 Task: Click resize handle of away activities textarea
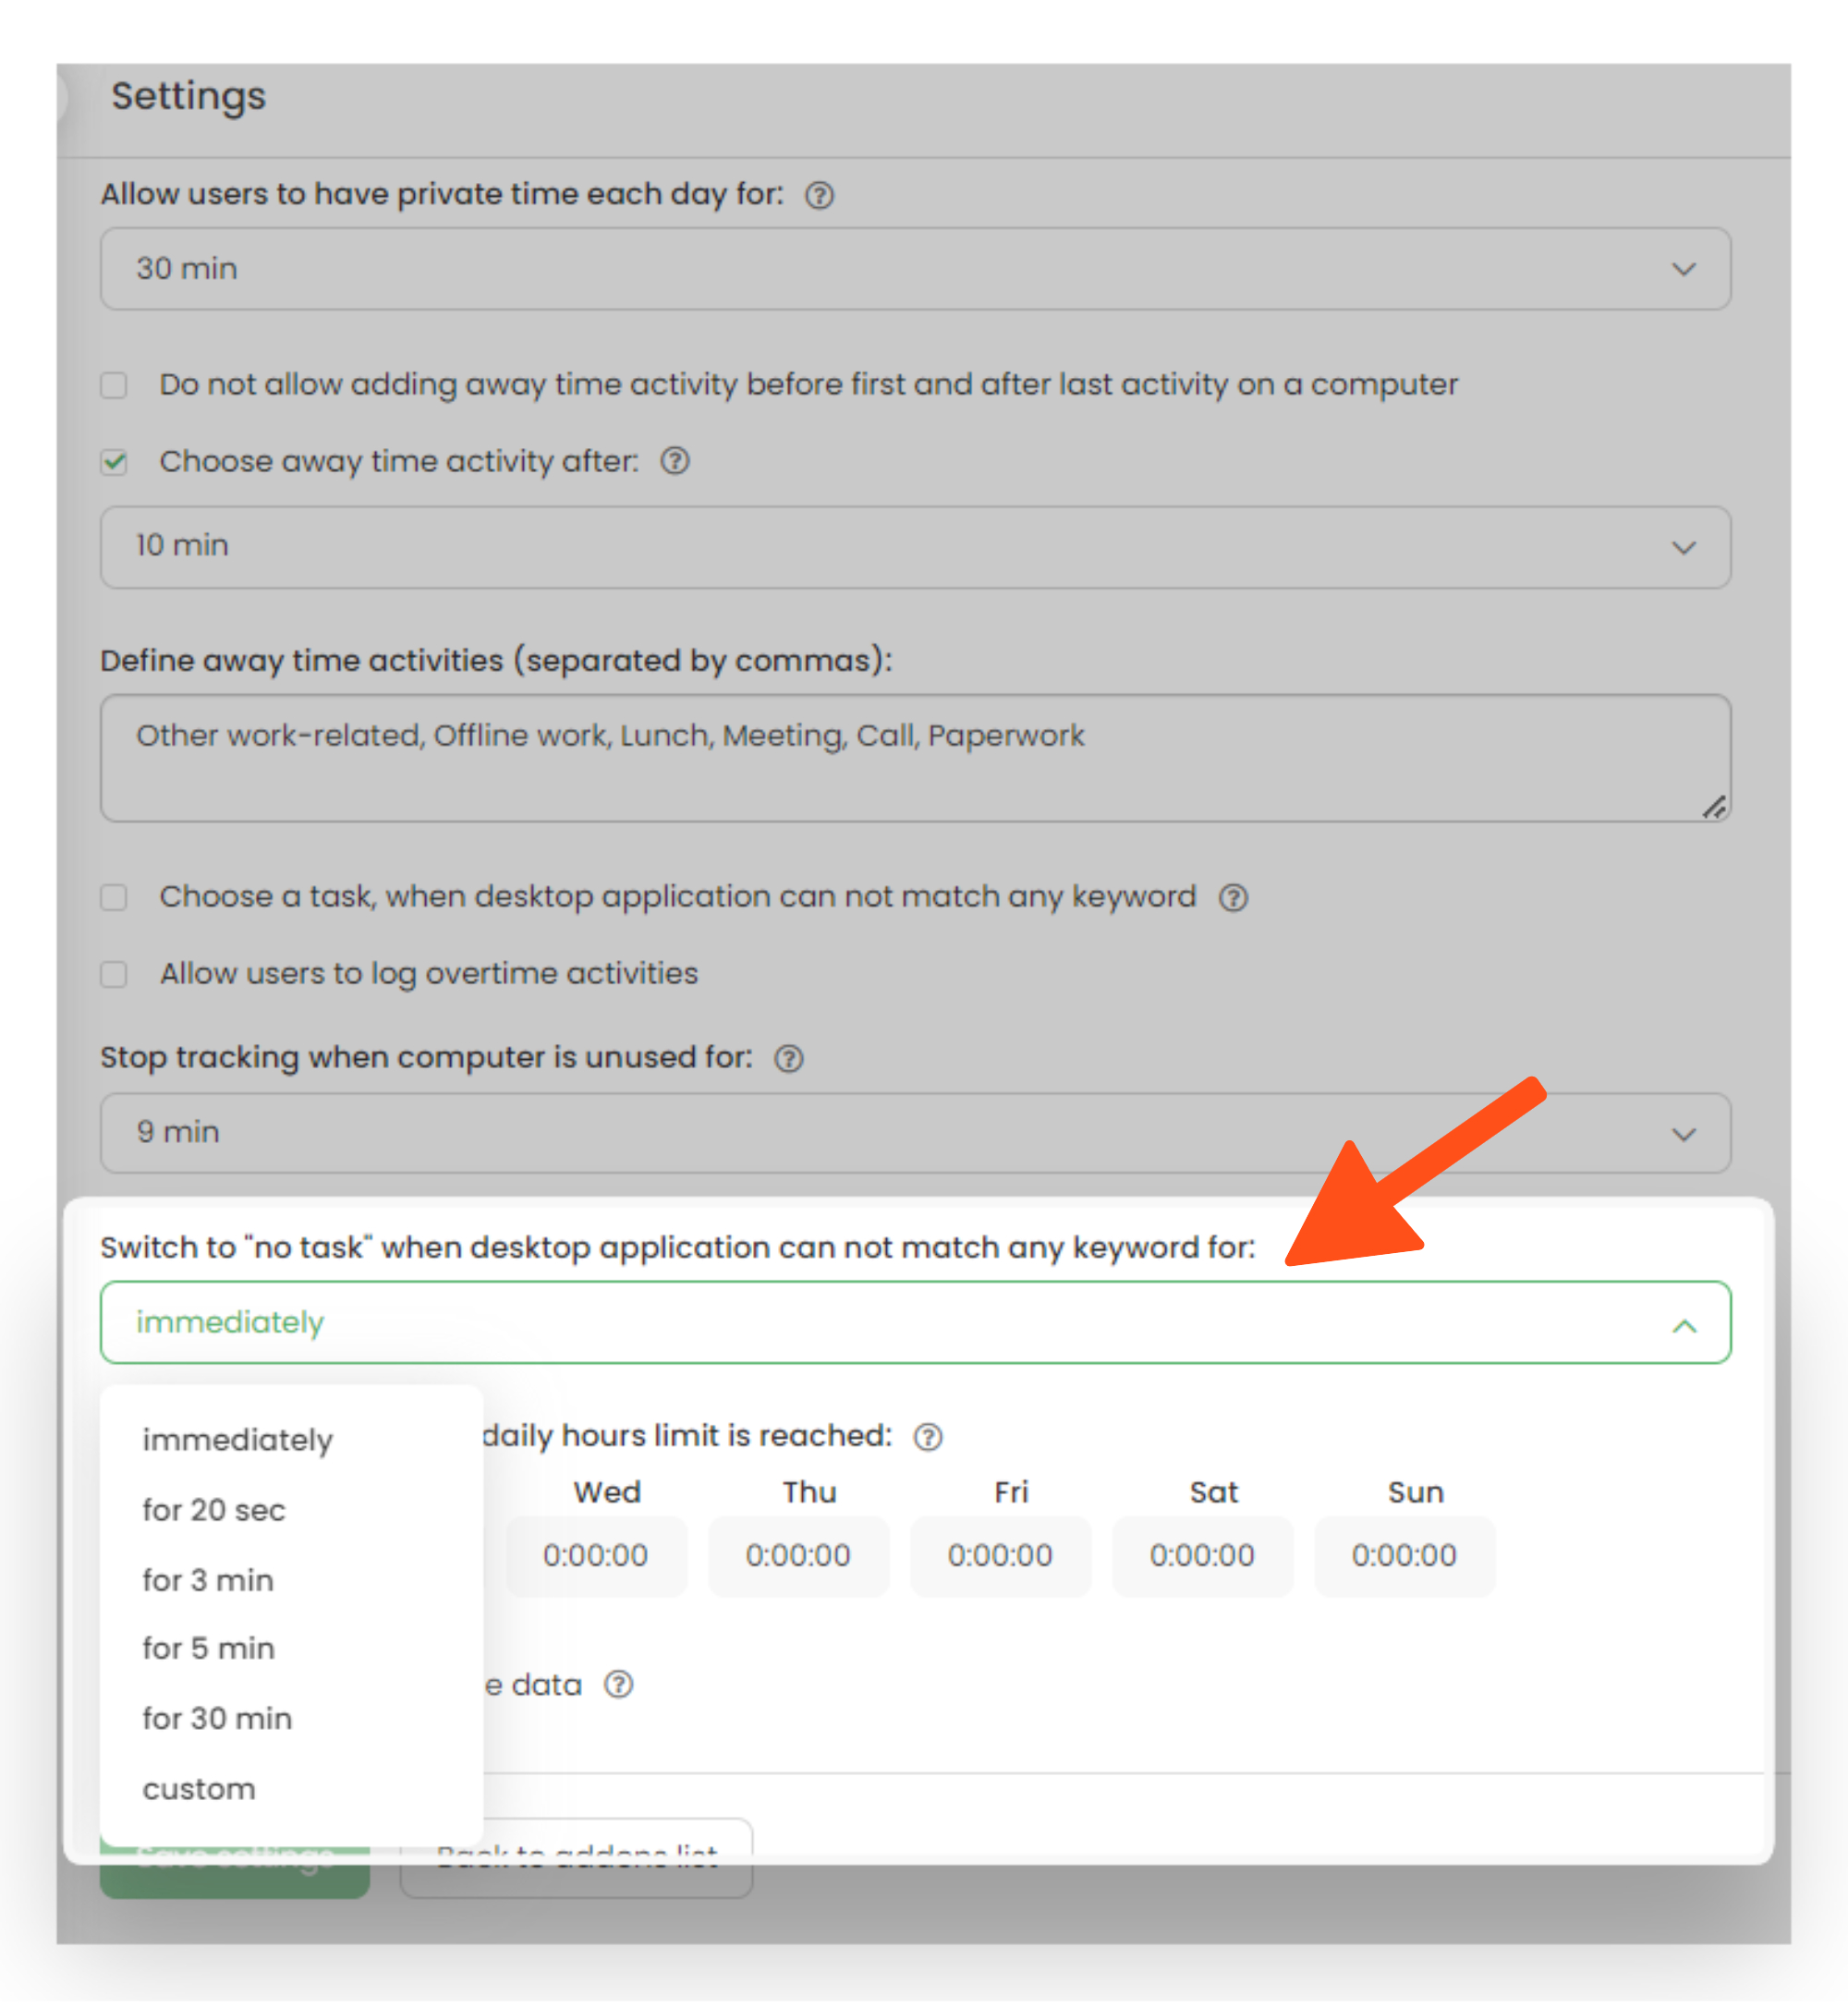tap(1714, 807)
